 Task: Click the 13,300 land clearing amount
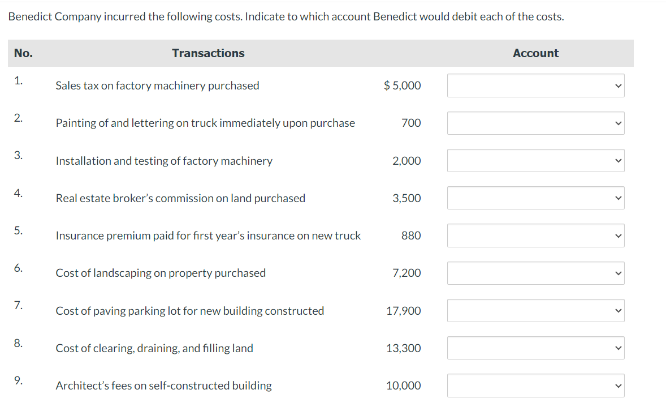403,348
